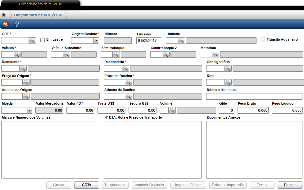Focus the CRT code input field
This screenshot has height=190, width=304.
(x=15, y=41)
